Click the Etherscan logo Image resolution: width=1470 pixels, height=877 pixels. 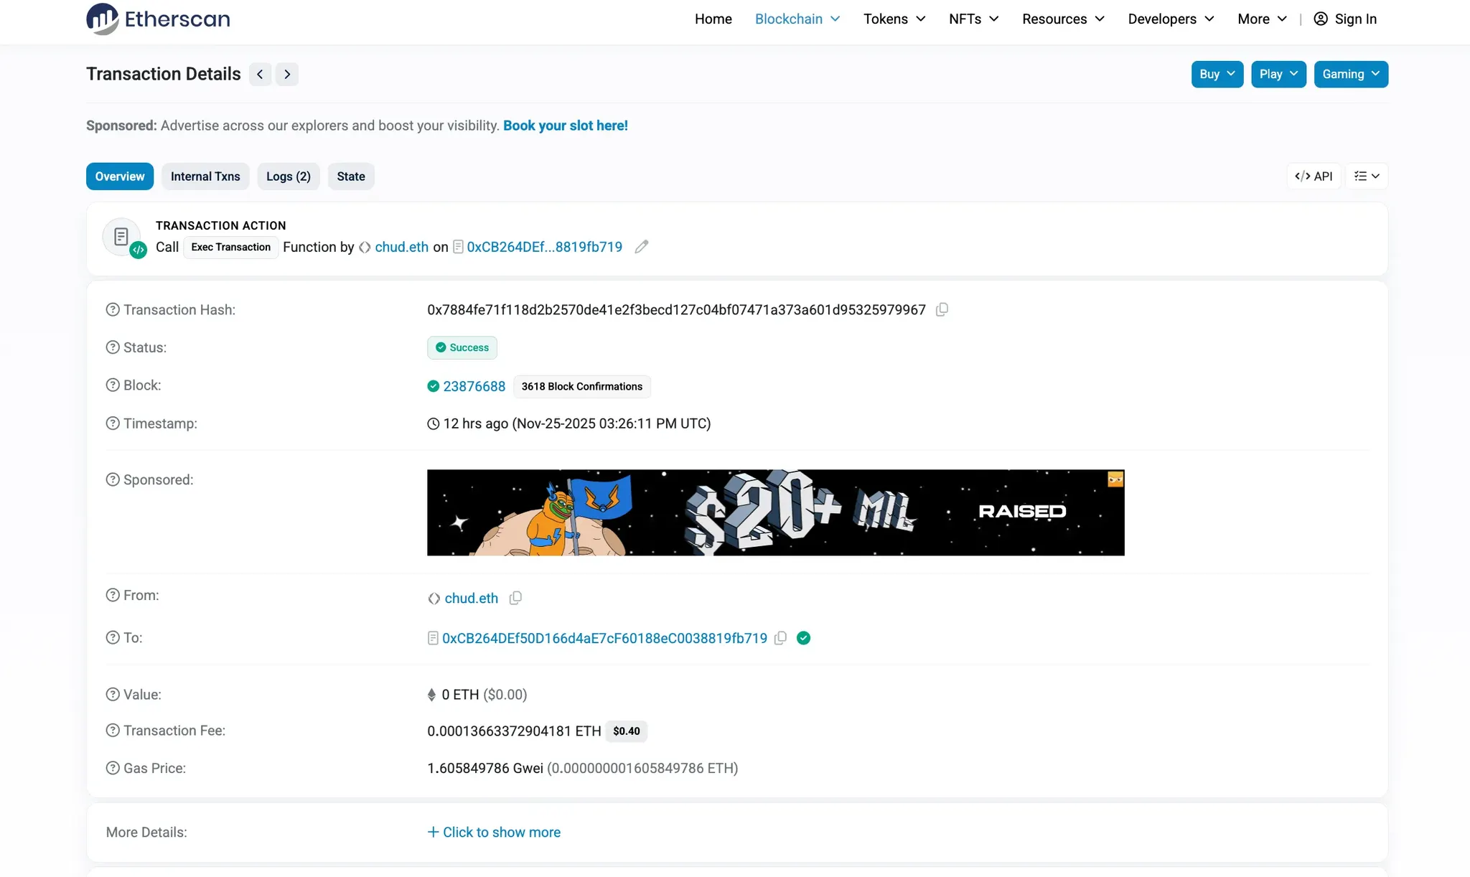coord(158,19)
